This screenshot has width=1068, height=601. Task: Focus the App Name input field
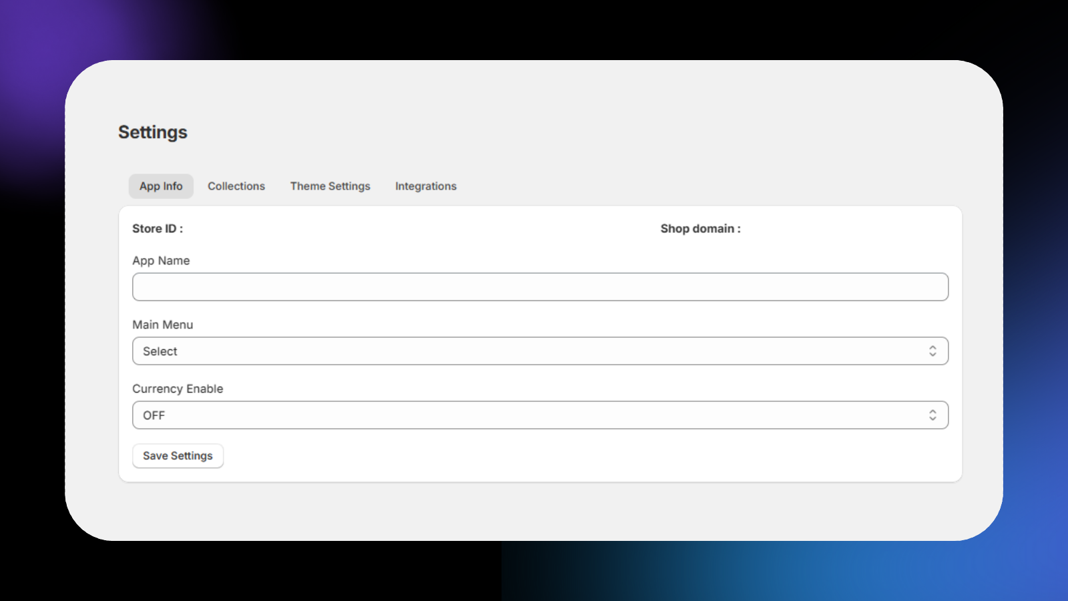(x=540, y=287)
